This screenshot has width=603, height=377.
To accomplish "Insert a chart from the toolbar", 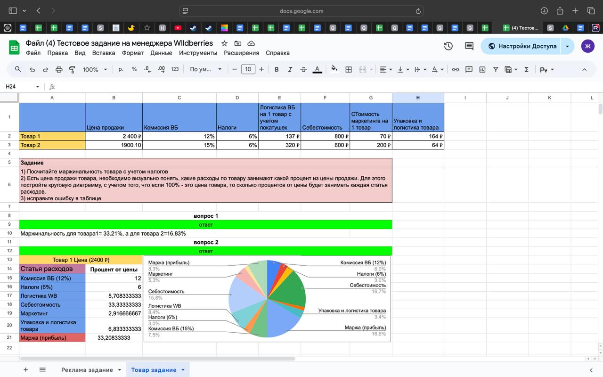I will [x=482, y=69].
